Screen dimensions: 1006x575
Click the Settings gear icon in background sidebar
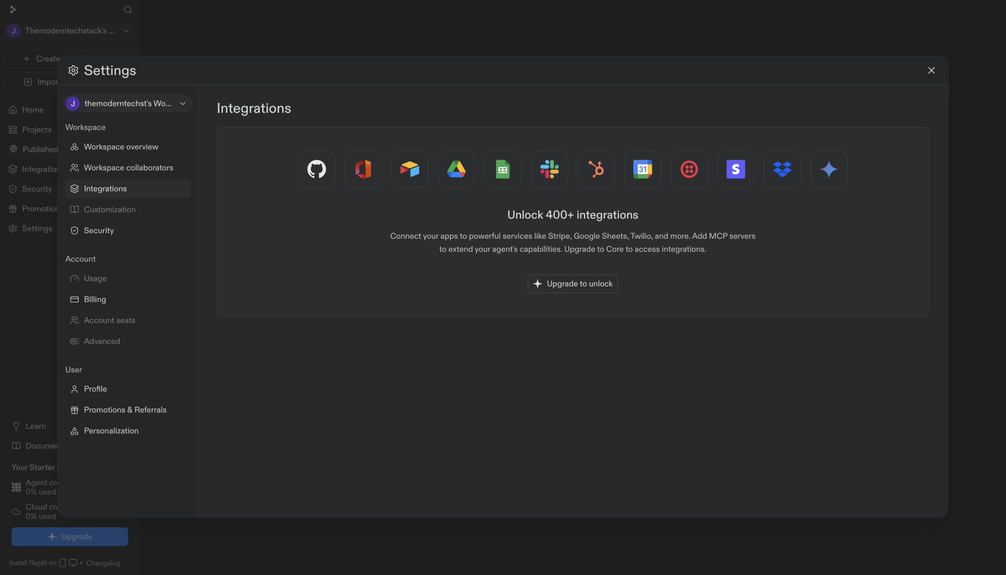pos(13,228)
